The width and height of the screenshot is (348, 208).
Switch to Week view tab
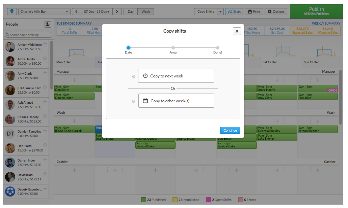tap(146, 12)
